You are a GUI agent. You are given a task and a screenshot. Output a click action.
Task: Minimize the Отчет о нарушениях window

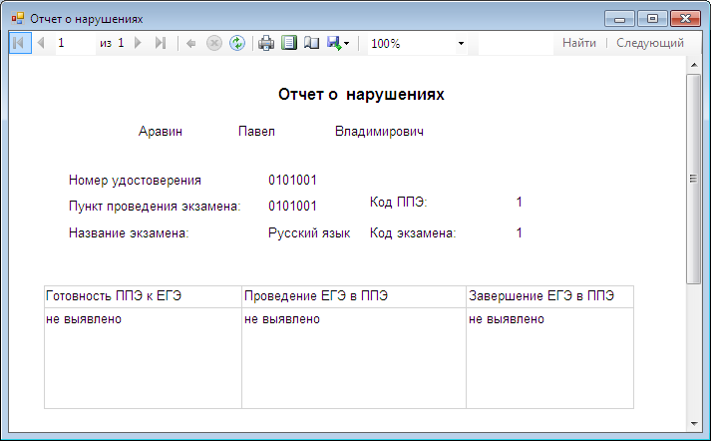[x=619, y=19]
